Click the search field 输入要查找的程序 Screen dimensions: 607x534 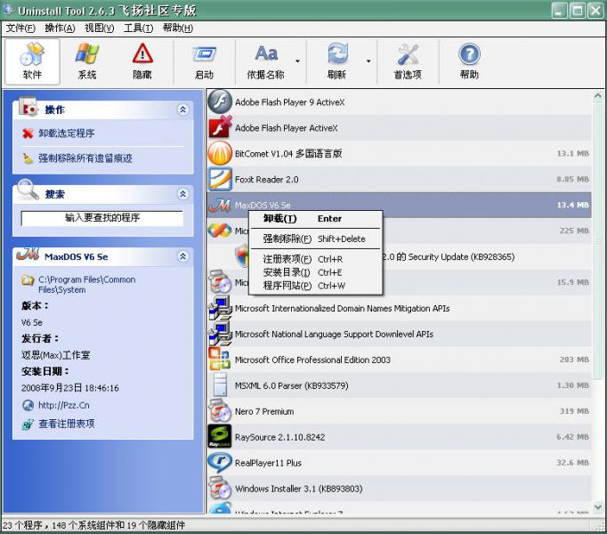coord(102,218)
